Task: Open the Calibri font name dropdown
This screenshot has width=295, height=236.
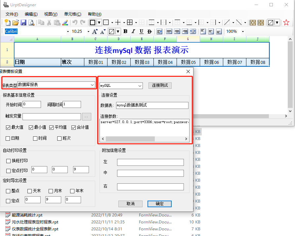Action: coord(68,31)
